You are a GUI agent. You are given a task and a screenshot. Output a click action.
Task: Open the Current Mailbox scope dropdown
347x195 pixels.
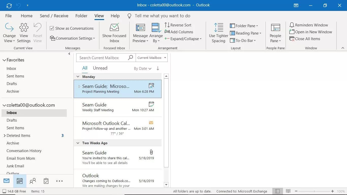[152, 58]
